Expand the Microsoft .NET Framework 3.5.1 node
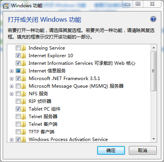Screen dimensions: 164x162 pyautogui.click(x=11, y=79)
